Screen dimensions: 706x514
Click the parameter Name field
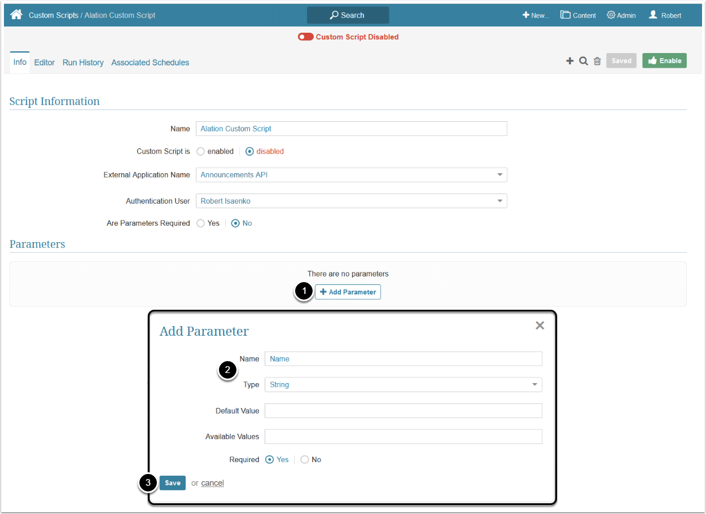click(x=403, y=359)
